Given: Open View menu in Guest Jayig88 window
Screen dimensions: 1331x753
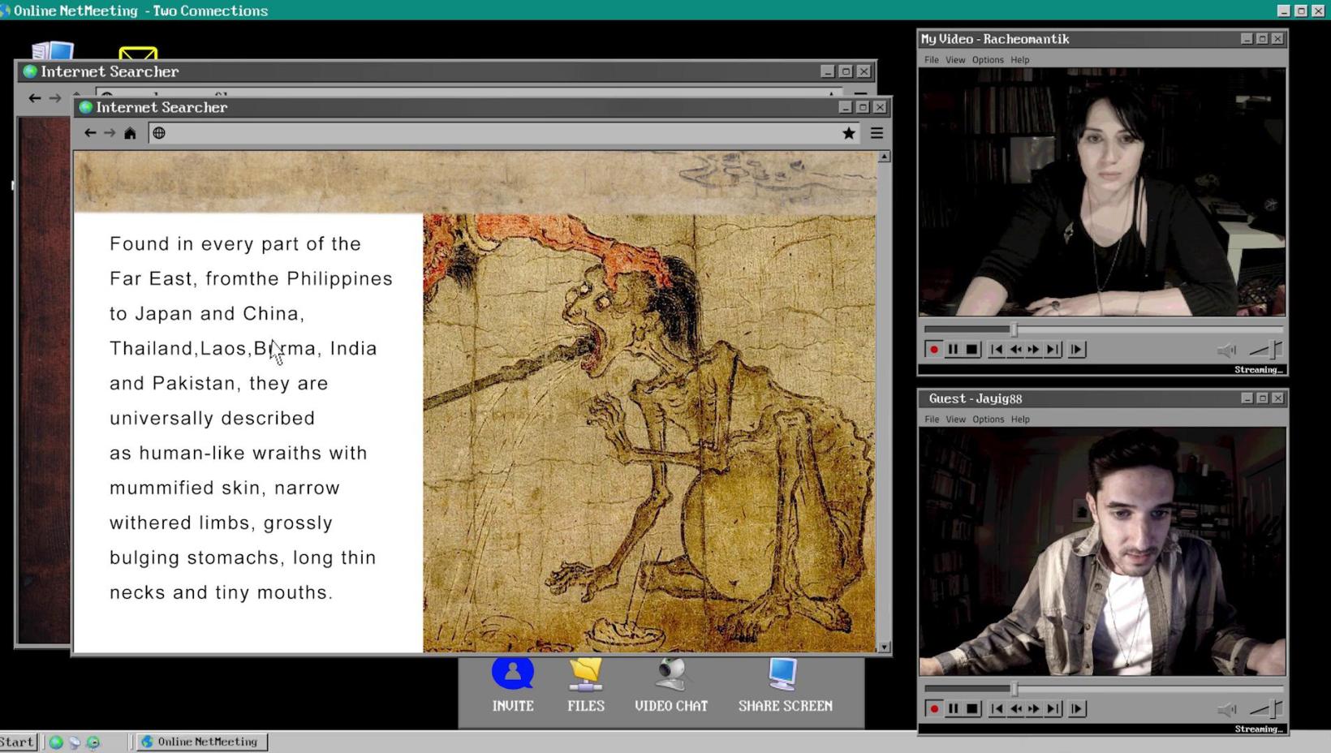Looking at the screenshot, I should 955,420.
